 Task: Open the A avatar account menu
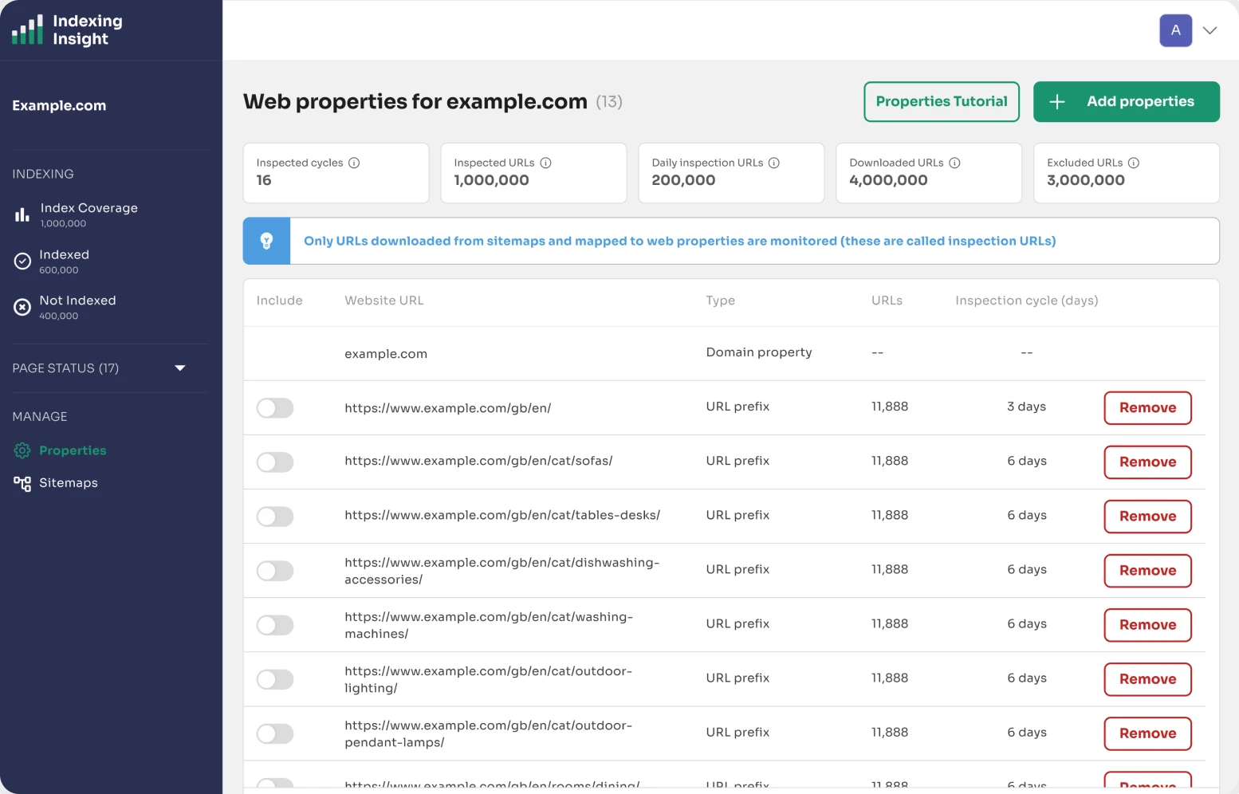(1175, 30)
